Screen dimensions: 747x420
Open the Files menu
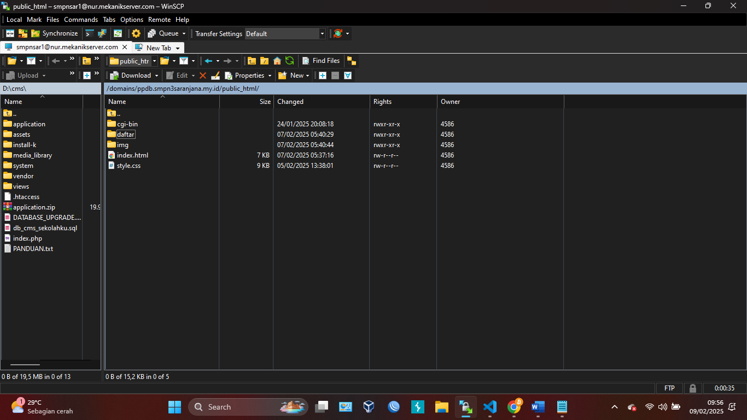point(52,19)
